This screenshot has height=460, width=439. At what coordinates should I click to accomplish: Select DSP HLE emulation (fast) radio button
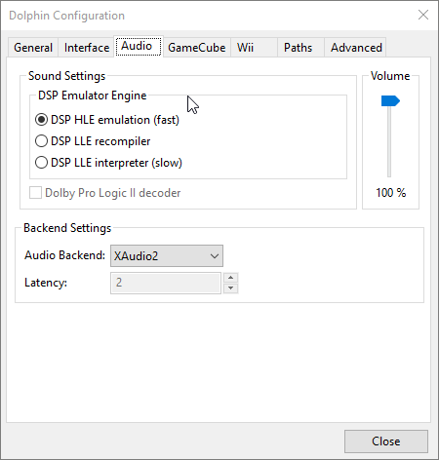pyautogui.click(x=107, y=120)
